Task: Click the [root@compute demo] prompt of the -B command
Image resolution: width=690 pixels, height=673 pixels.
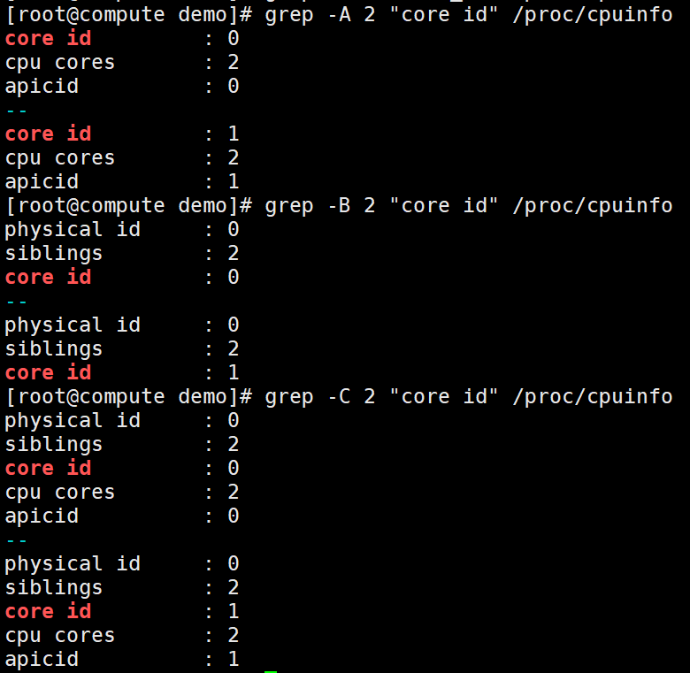Action: pyautogui.click(x=128, y=206)
